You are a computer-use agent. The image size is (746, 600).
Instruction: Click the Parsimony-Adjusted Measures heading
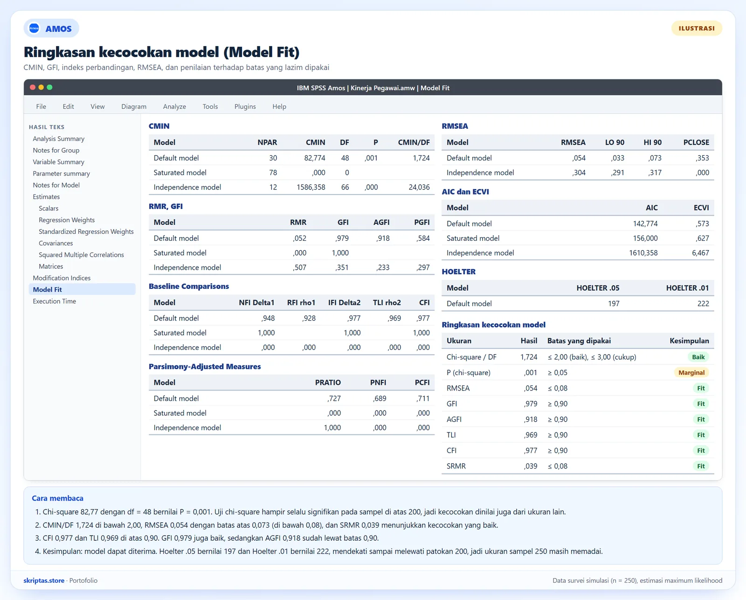205,367
